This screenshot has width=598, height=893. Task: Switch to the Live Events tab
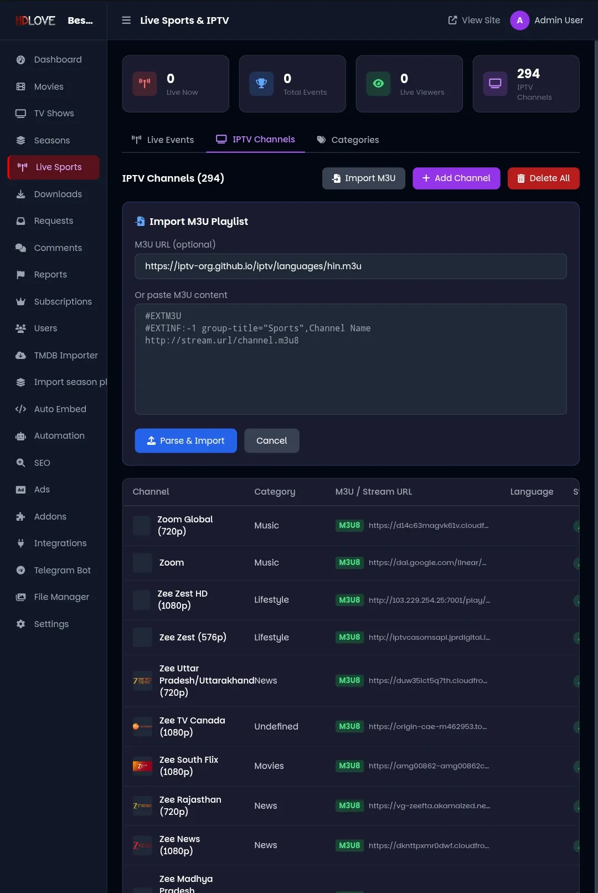pyautogui.click(x=163, y=140)
